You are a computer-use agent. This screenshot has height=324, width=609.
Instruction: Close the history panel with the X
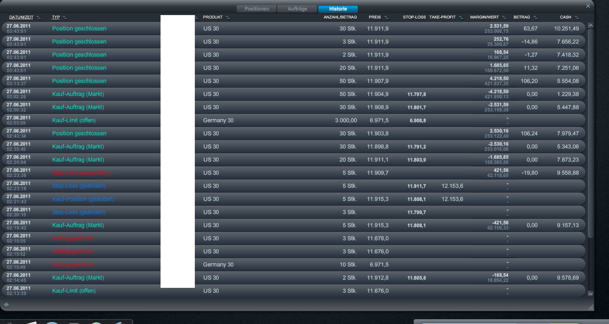[x=588, y=6]
